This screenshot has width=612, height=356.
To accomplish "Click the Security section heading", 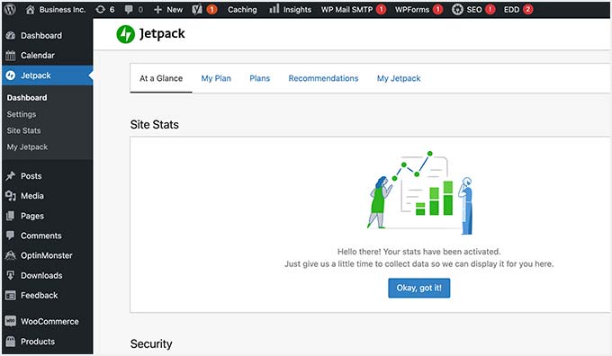I will [x=151, y=343].
